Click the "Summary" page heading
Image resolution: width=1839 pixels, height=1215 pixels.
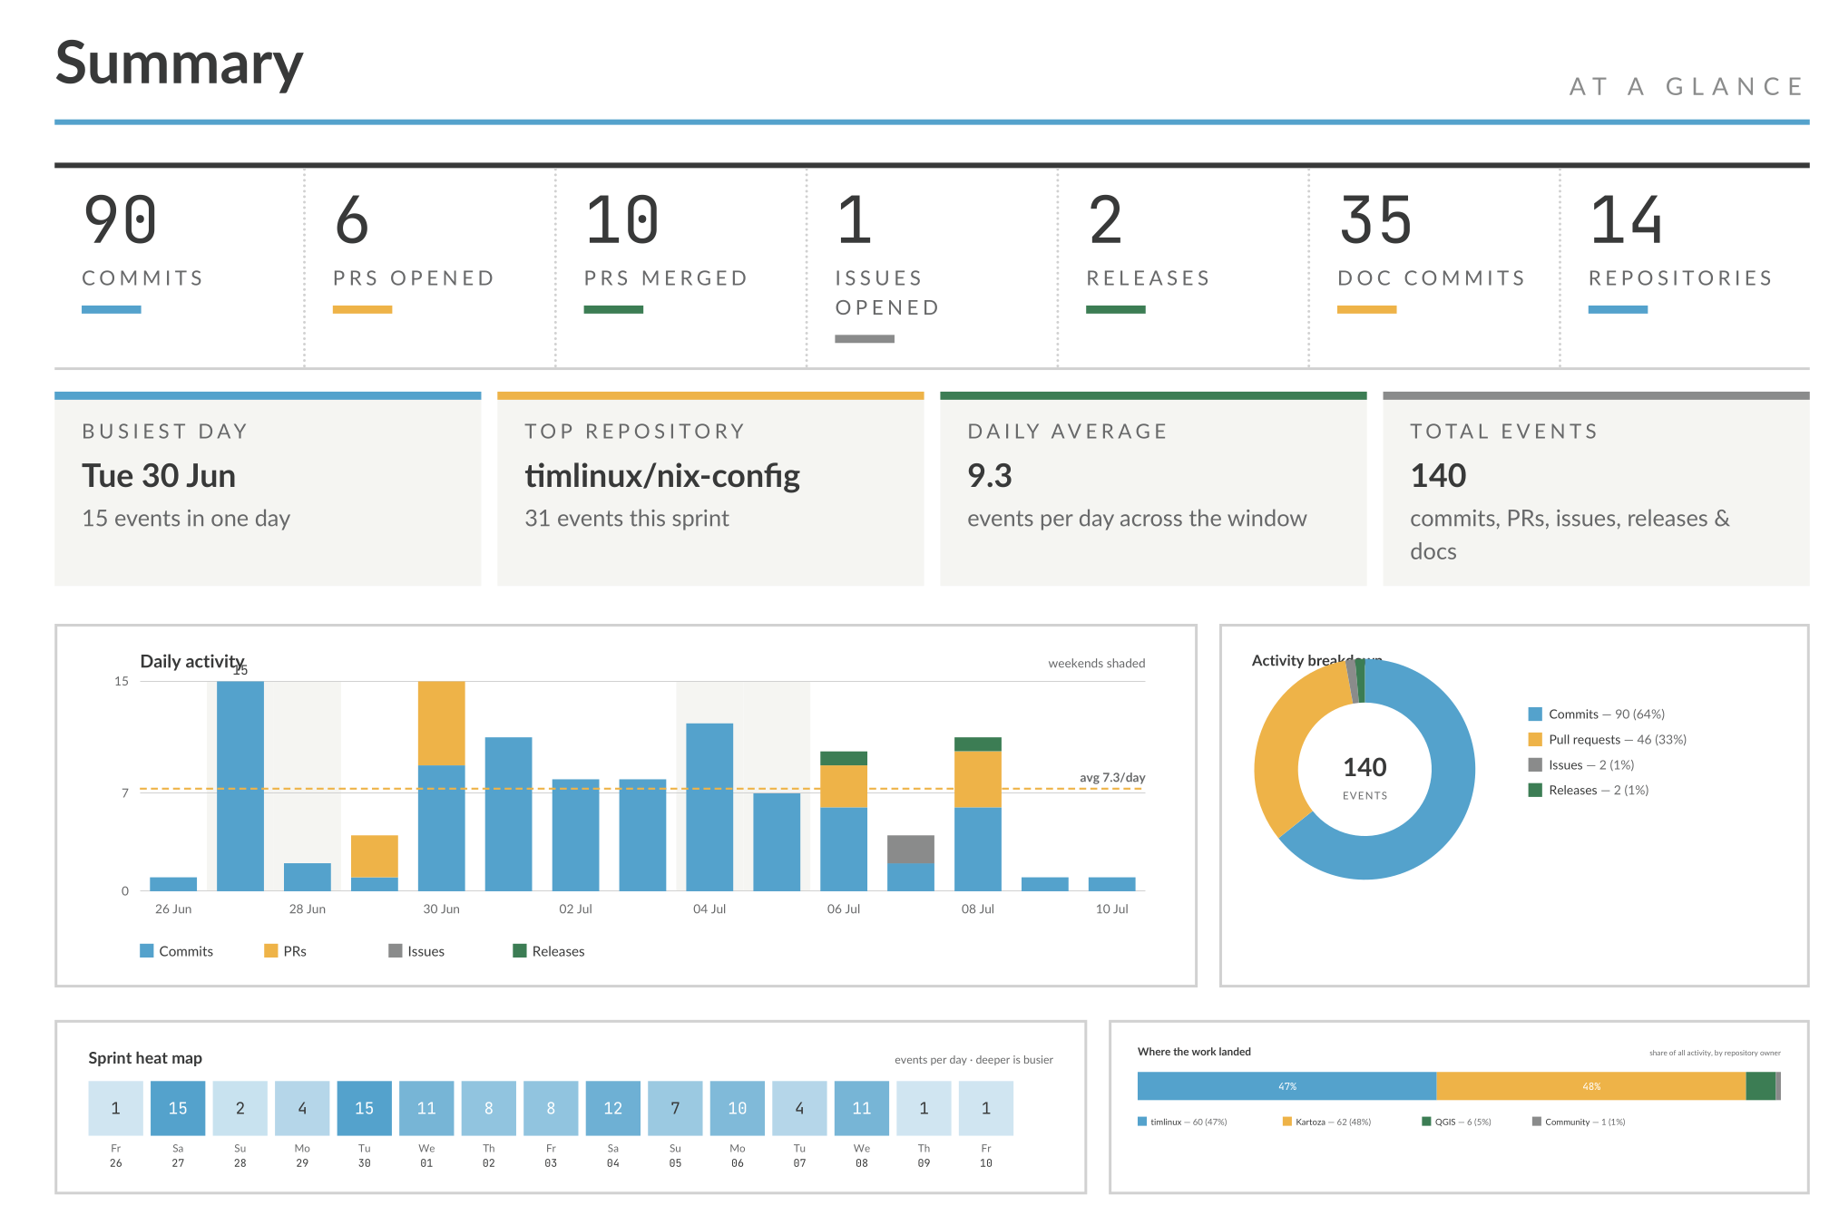pyautogui.click(x=179, y=63)
